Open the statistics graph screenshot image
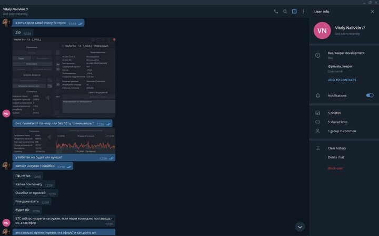The width and height of the screenshot is (379, 236). coord(64,141)
